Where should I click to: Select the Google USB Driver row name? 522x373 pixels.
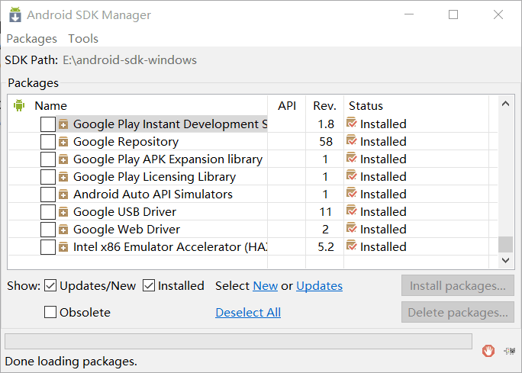pos(124,212)
